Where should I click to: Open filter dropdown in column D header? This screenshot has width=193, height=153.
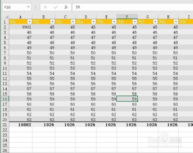click(x=93, y=22)
